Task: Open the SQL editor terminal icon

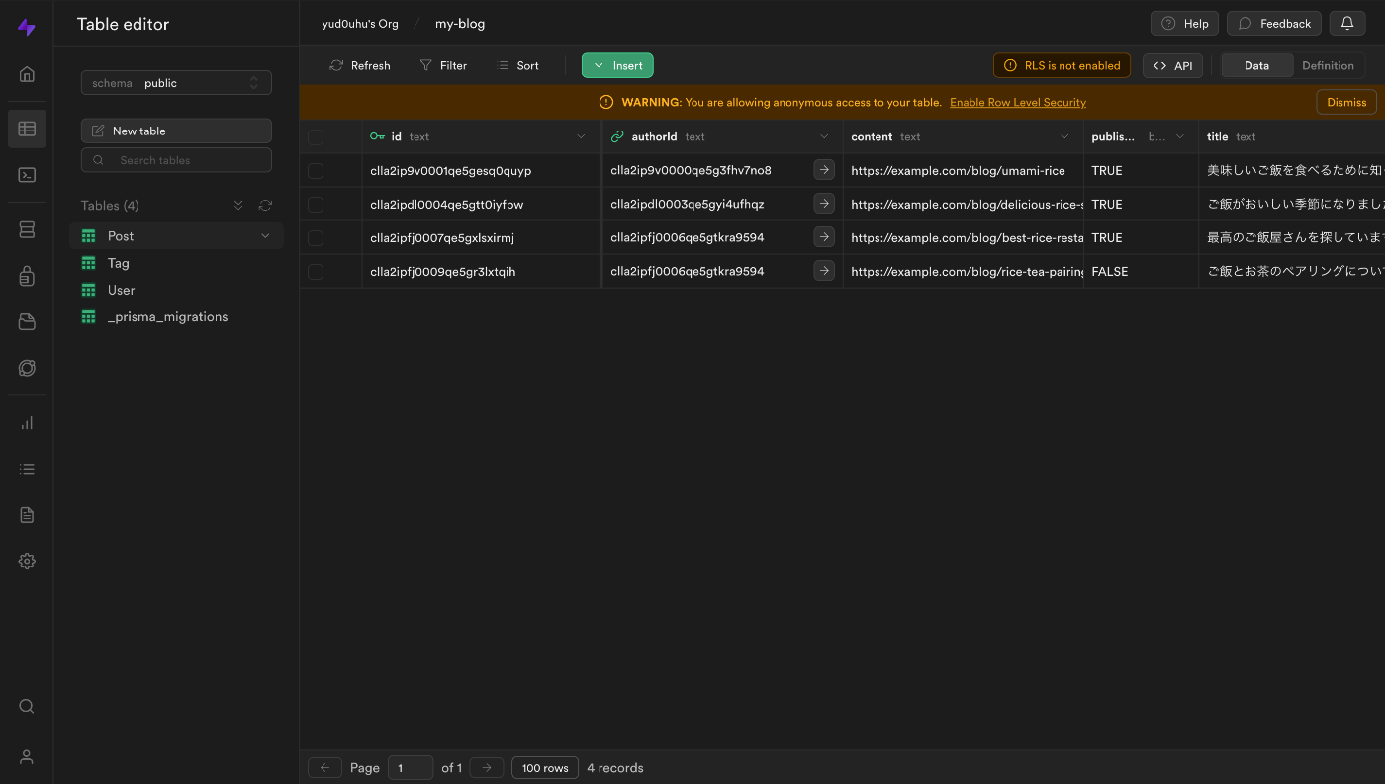Action: (x=27, y=175)
